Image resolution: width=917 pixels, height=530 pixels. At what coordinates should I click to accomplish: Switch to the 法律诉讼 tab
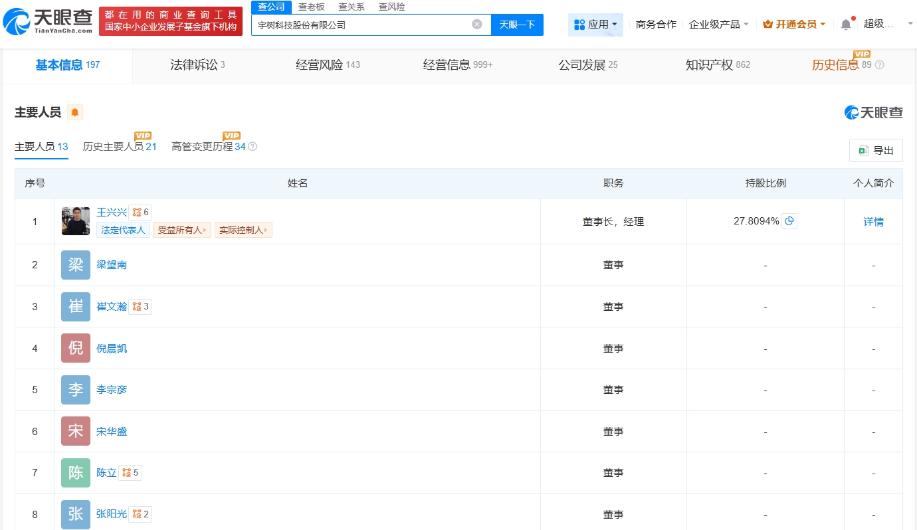click(x=197, y=65)
